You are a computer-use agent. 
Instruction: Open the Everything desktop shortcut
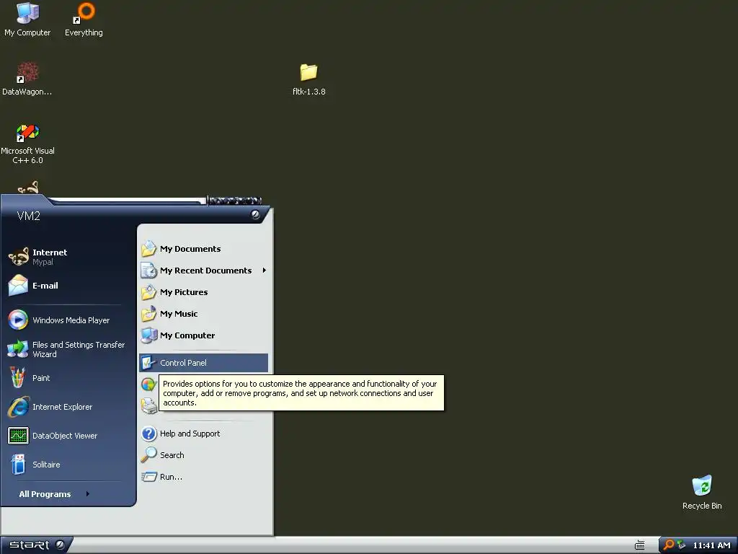(84, 19)
